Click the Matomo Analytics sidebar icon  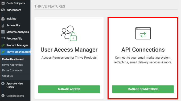pyautogui.click(x=3, y=32)
